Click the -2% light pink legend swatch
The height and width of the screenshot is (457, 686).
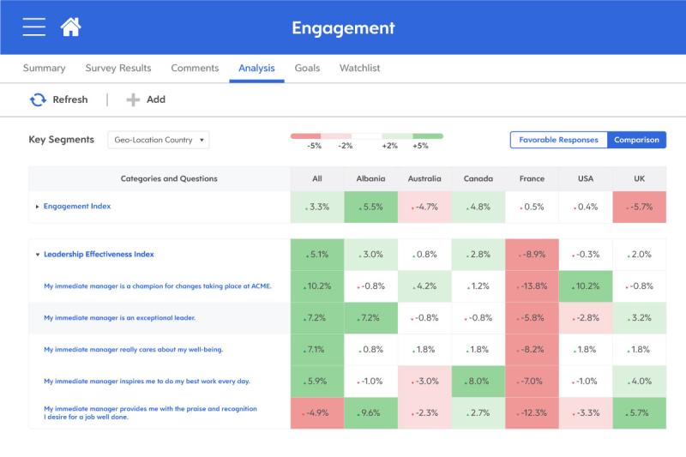(x=336, y=136)
